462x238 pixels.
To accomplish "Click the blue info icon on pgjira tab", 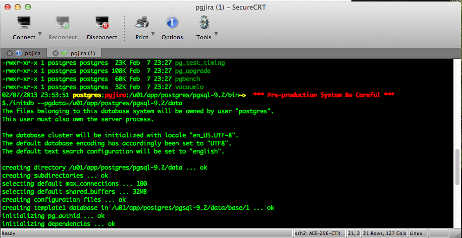I will point(18,53).
